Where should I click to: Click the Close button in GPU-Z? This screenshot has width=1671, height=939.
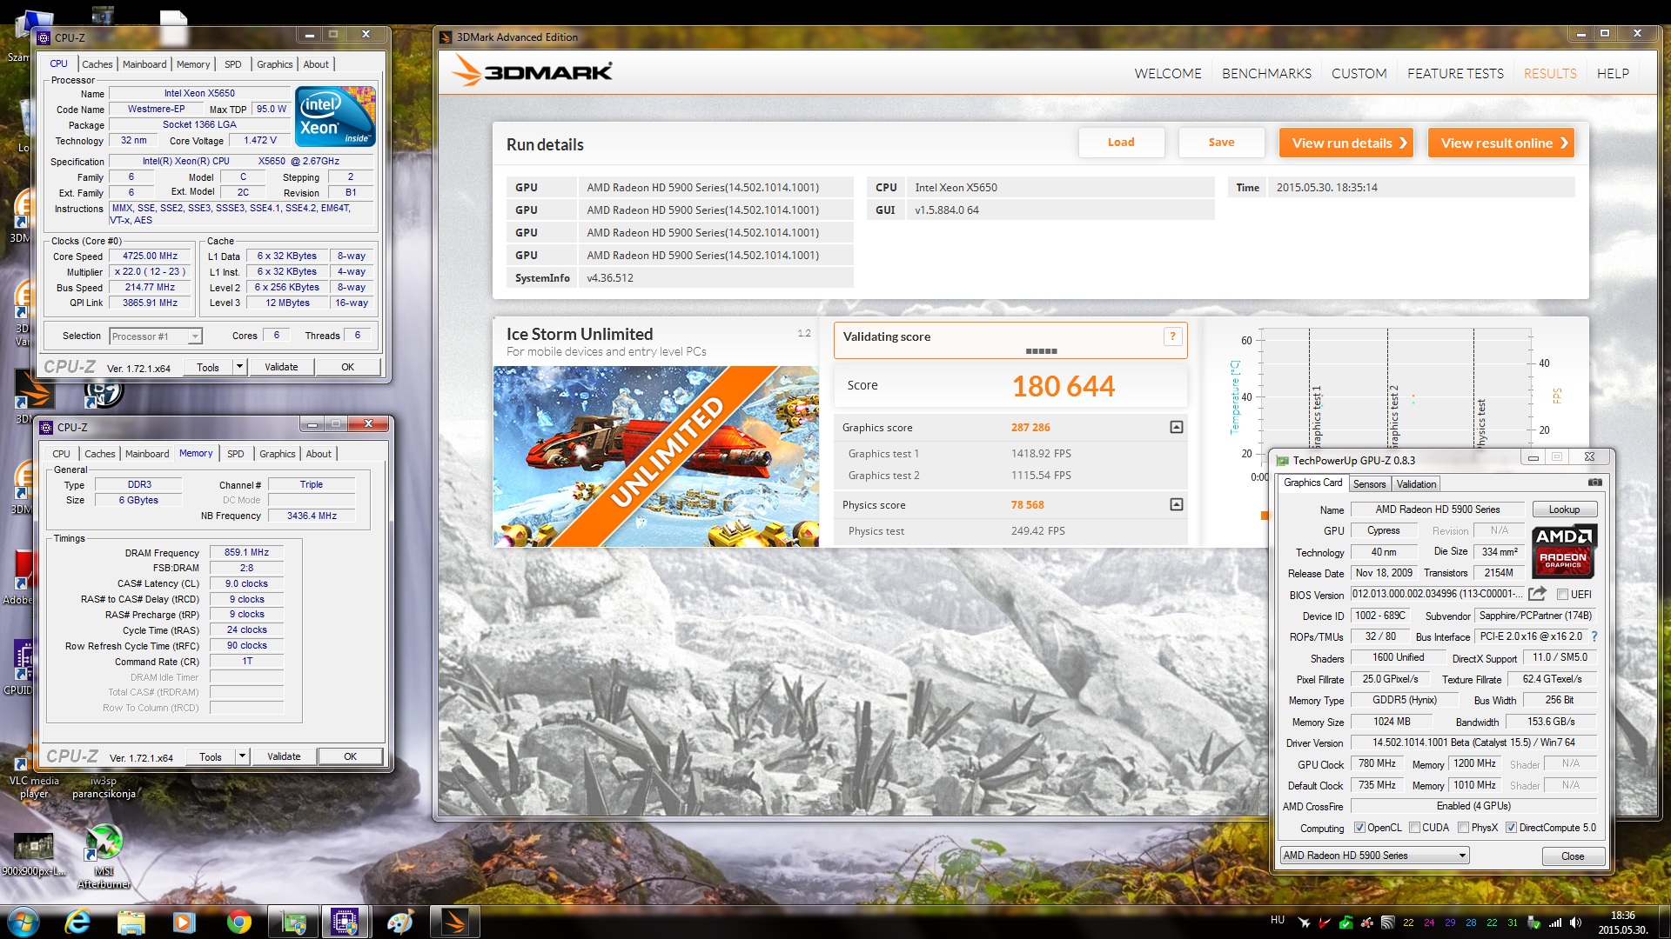coord(1573,856)
